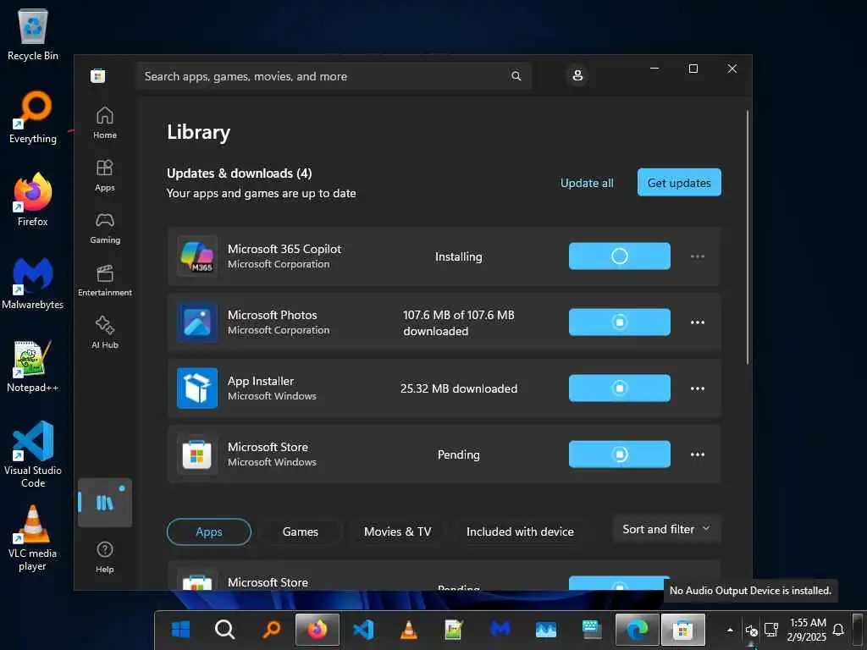Click the App Installer app icon

pyautogui.click(x=196, y=388)
